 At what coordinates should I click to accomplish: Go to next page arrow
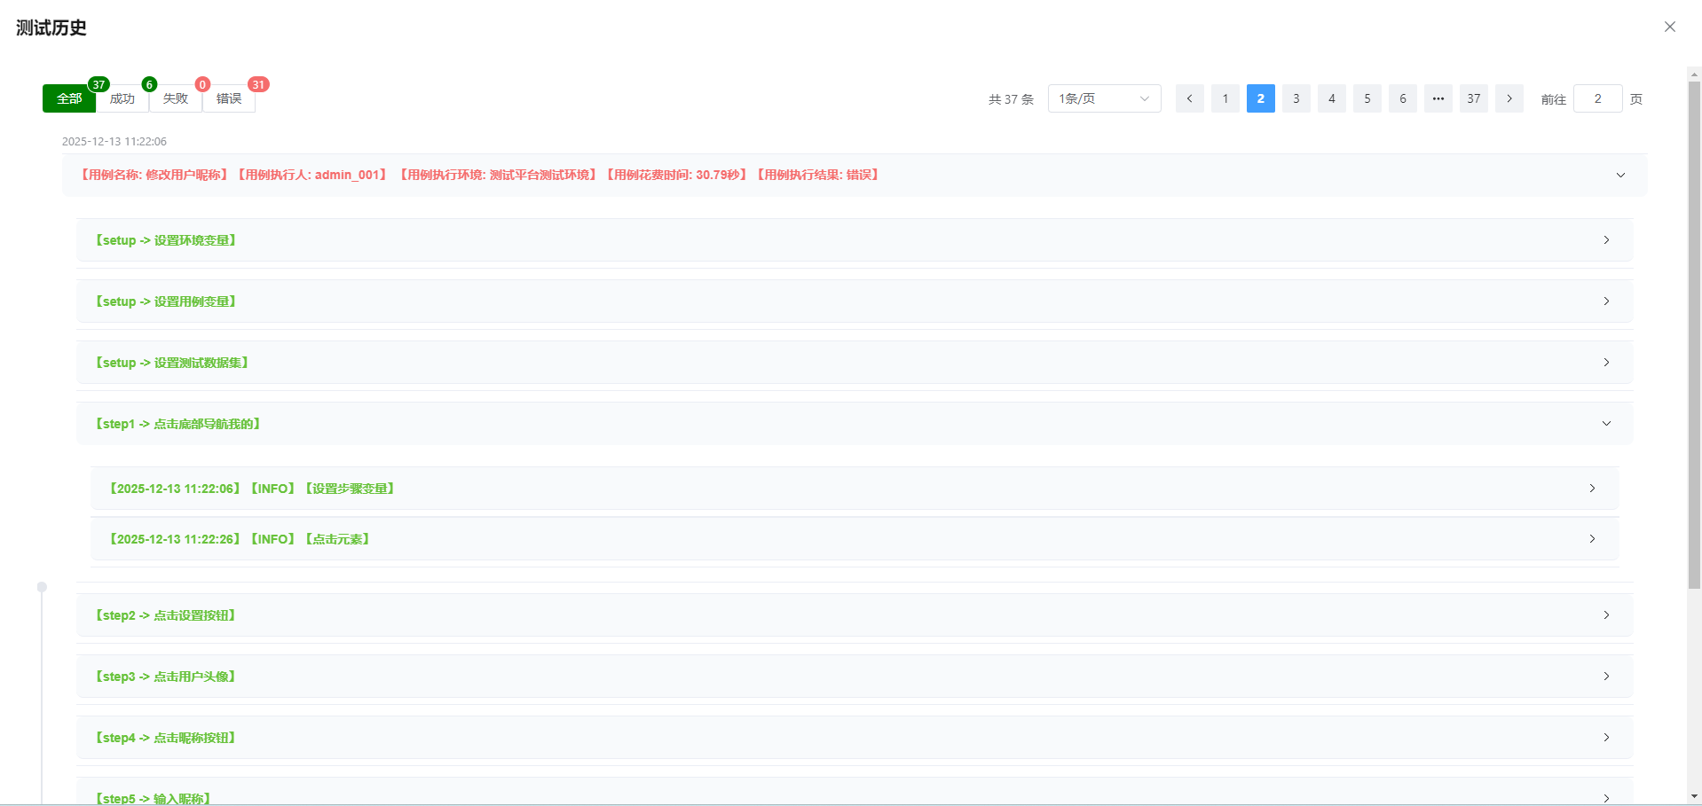1509,98
